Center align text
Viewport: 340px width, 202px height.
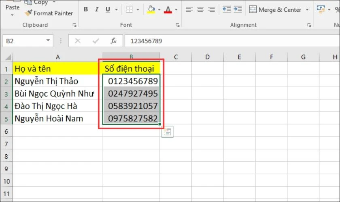pyautogui.click(x=200, y=9)
